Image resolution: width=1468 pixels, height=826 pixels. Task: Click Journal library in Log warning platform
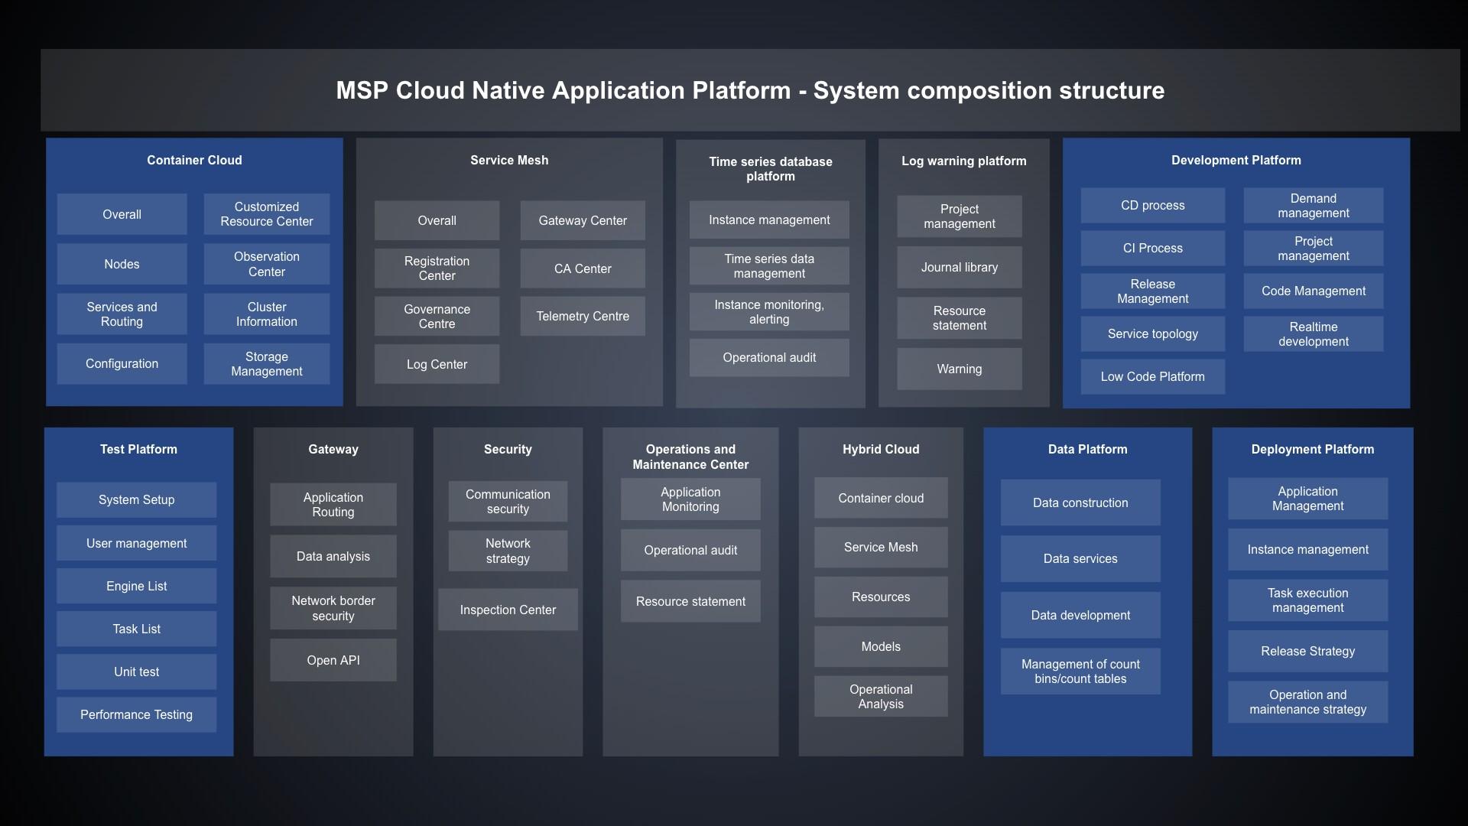pos(959,267)
